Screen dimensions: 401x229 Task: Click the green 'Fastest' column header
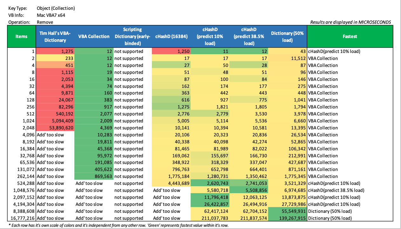click(350, 36)
